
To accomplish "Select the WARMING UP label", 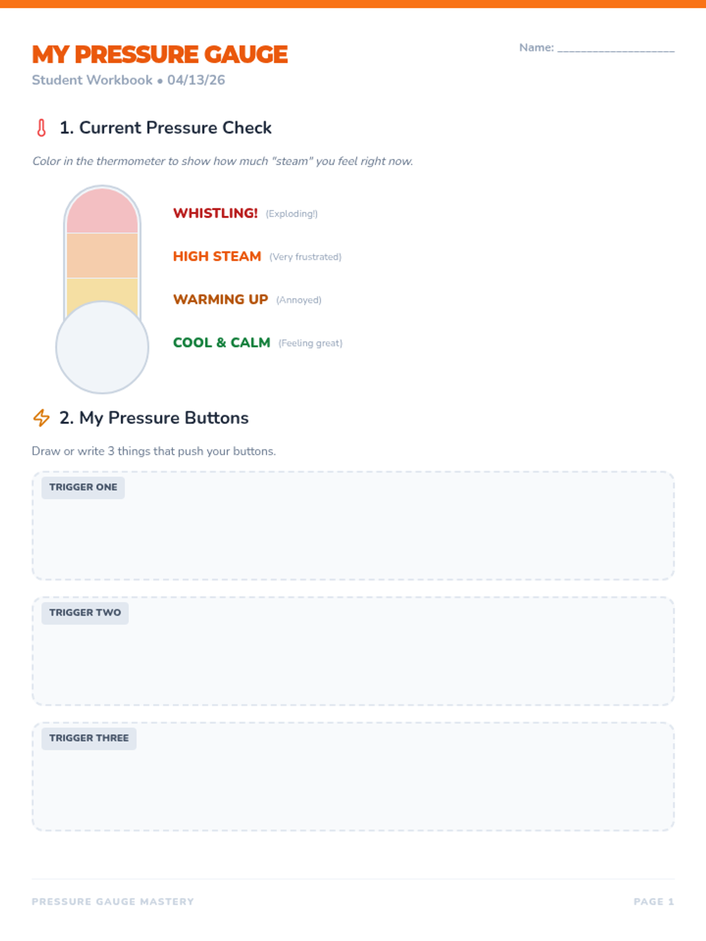I will pos(221,299).
